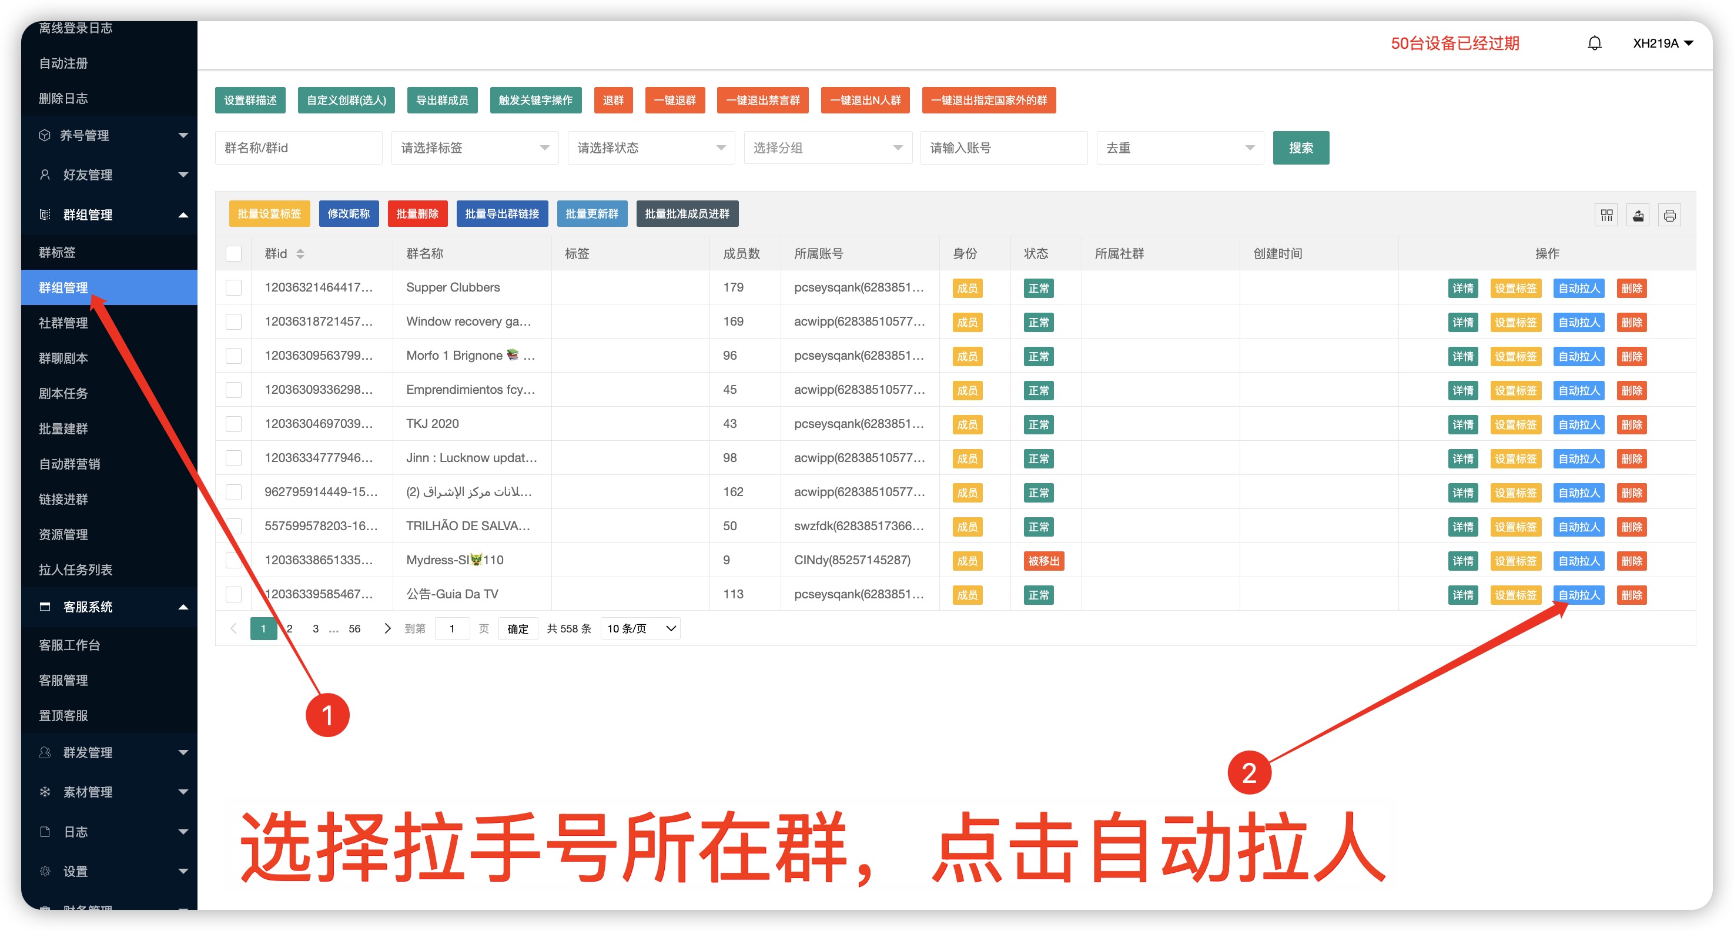
Task: Change the 10 条/页 page size dropdown
Action: pyautogui.click(x=640, y=628)
